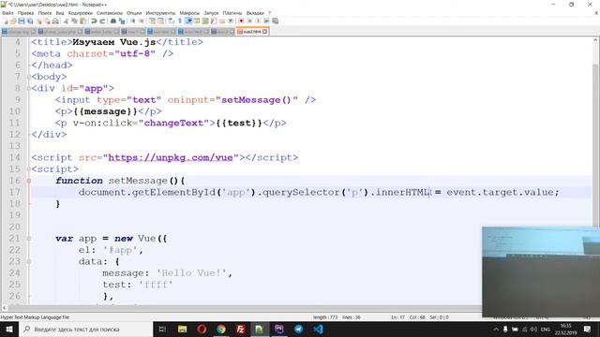Click the text 'Hello Vue!' on line 24
600x337 pixels.
point(191,272)
